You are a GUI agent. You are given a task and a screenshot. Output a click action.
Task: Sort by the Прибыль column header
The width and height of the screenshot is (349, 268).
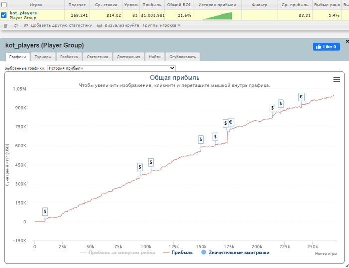(152, 5)
